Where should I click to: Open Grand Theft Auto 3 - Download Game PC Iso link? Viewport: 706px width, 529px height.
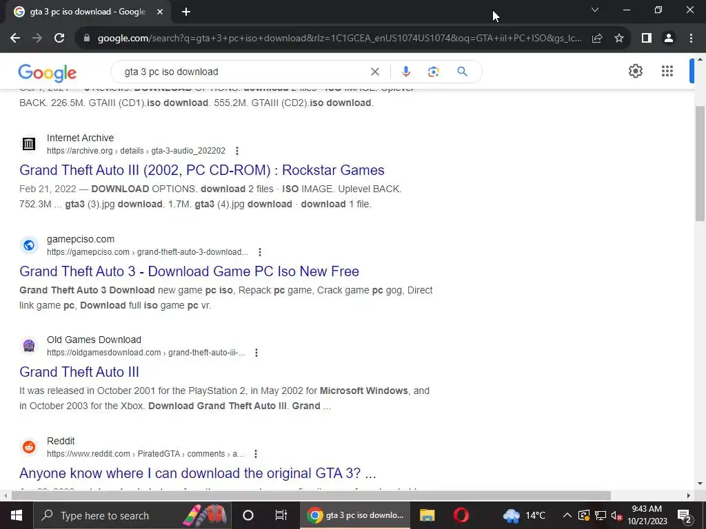189,271
